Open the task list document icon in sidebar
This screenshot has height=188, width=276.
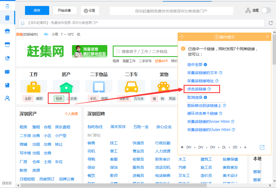coord(7,18)
